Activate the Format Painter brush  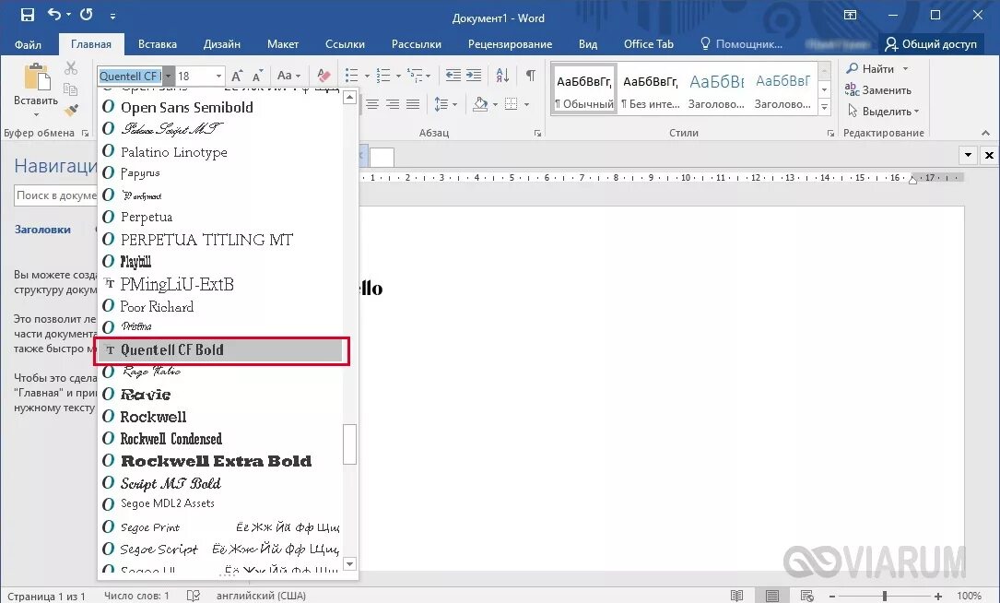click(71, 111)
